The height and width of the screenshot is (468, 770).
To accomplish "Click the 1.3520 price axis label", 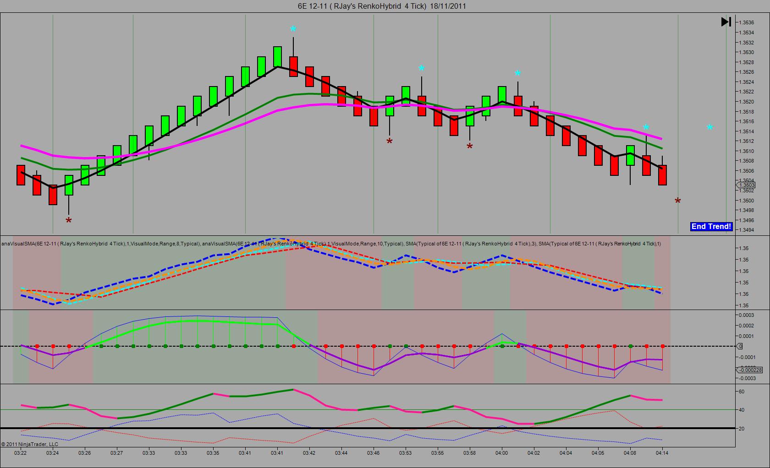I will (747, 102).
